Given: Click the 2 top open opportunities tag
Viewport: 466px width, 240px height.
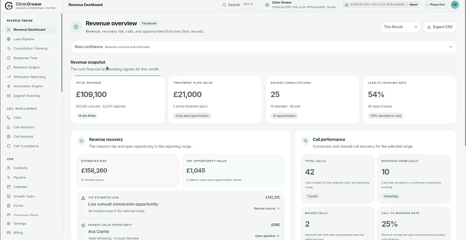Looking at the screenshot, I should [x=192, y=116].
